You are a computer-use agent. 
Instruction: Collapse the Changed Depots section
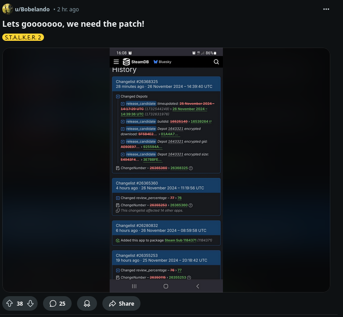coord(118,97)
